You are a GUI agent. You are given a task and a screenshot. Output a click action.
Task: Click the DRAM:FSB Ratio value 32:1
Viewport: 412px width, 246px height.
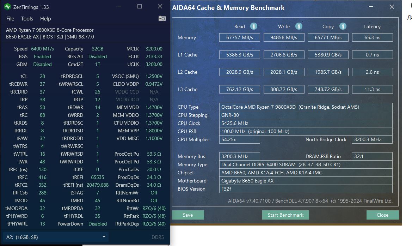click(x=372, y=156)
